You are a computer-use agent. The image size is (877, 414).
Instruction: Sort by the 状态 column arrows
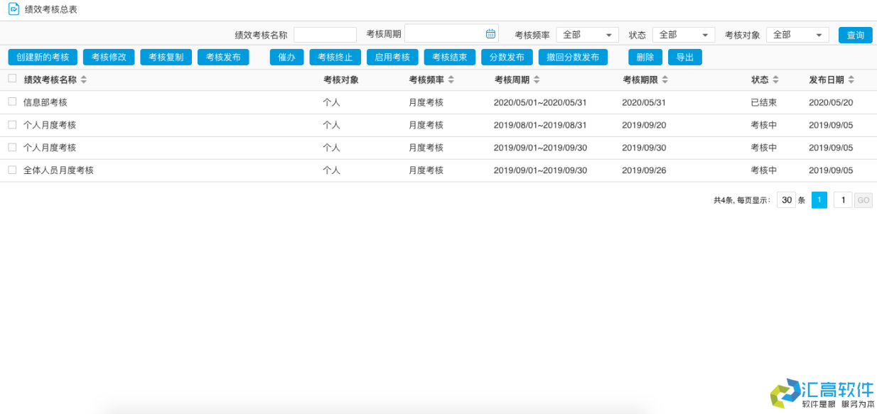coord(774,80)
